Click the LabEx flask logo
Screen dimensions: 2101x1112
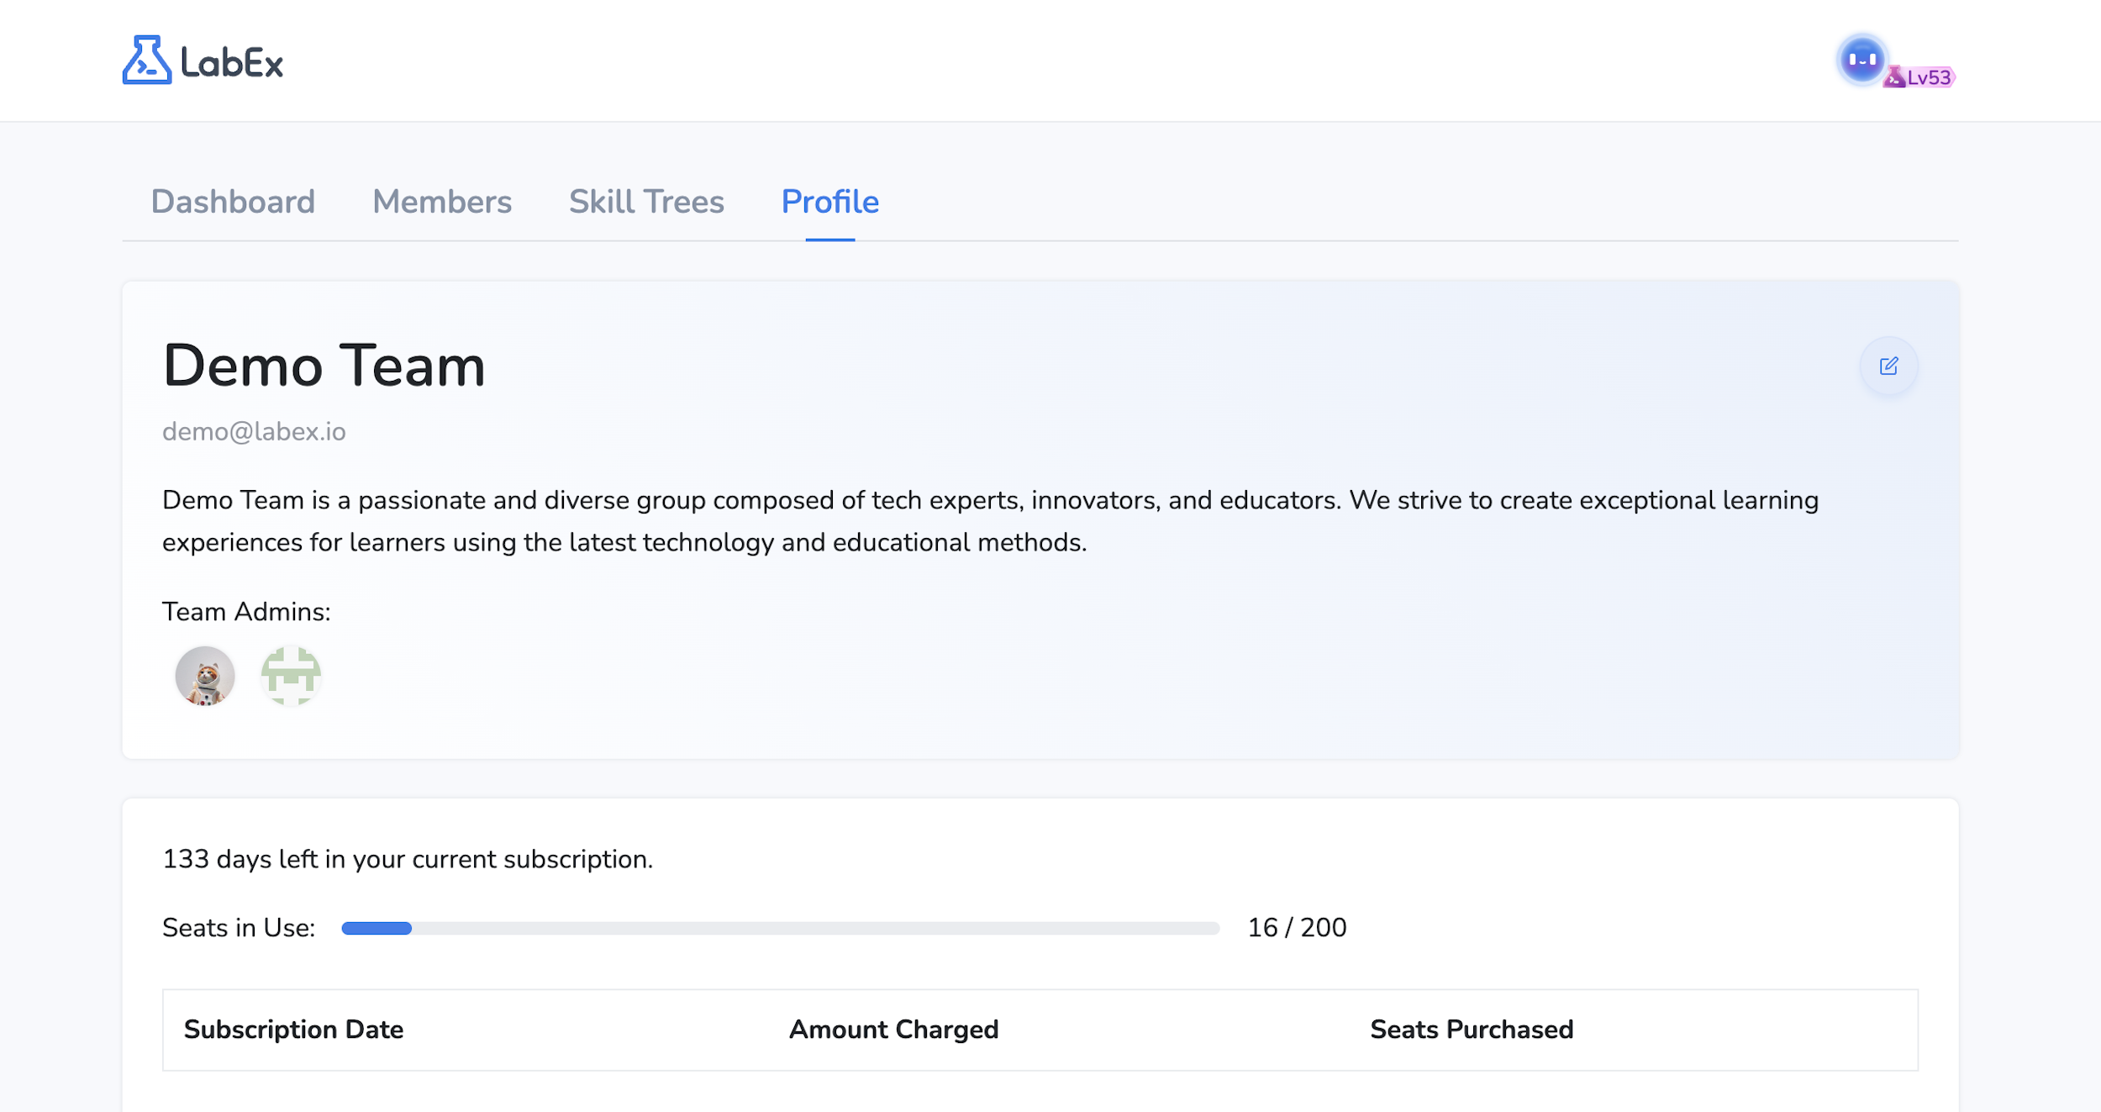point(148,61)
